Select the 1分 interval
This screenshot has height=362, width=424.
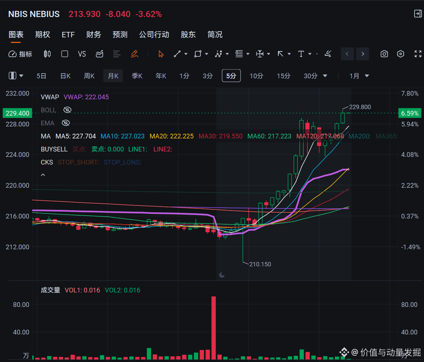[184, 76]
